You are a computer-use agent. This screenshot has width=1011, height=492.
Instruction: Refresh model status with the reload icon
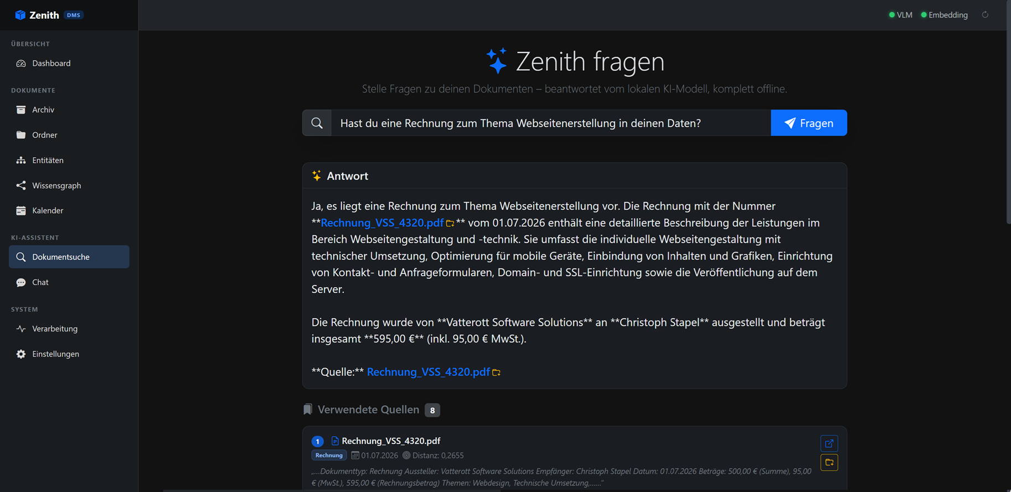point(985,15)
